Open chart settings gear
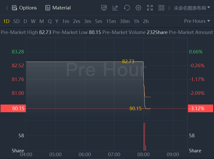 [x=138, y=8]
